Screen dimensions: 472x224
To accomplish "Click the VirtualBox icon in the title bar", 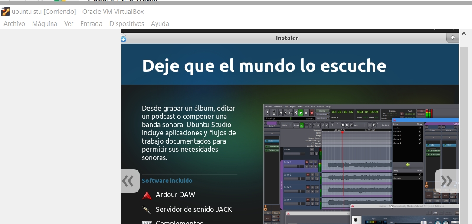I will (5, 12).
